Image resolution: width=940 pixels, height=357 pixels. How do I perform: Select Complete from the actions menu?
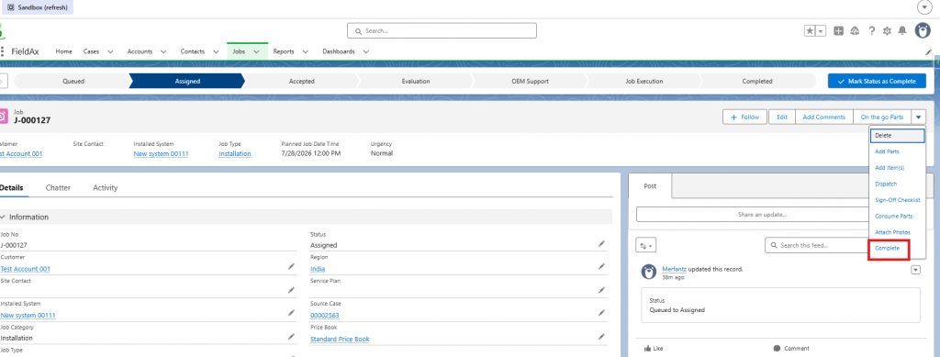click(x=888, y=248)
